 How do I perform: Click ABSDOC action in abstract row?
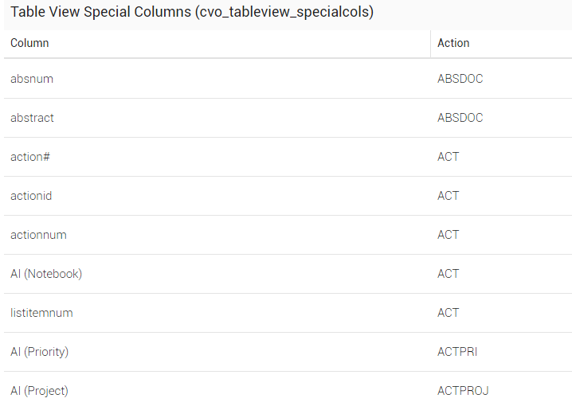click(x=460, y=118)
